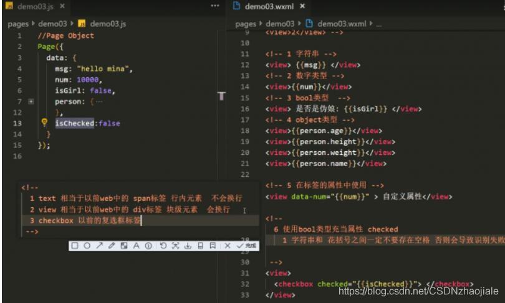This screenshot has height=303, width=505.
Task: Click the {{num}} view on line 14
Action: [x=308, y=86]
